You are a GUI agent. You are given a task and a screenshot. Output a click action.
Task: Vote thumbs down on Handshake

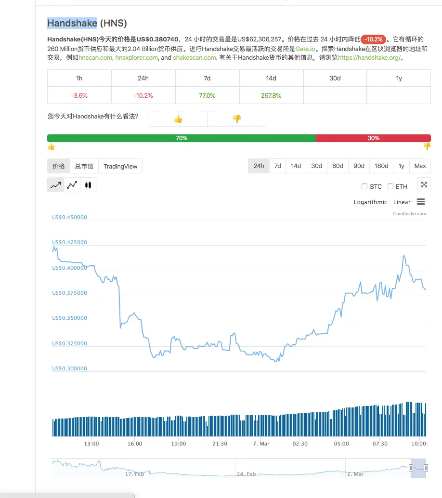pyautogui.click(x=236, y=119)
